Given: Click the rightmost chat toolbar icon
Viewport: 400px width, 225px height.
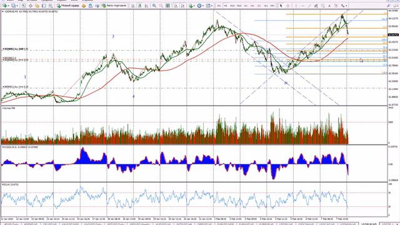Looking at the screenshot, I should coord(396,6).
